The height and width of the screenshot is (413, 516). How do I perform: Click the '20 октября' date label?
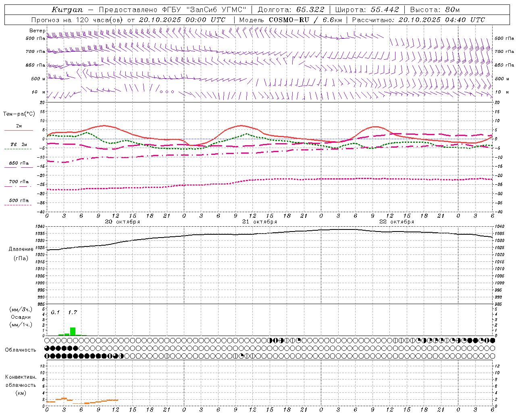click(123, 222)
